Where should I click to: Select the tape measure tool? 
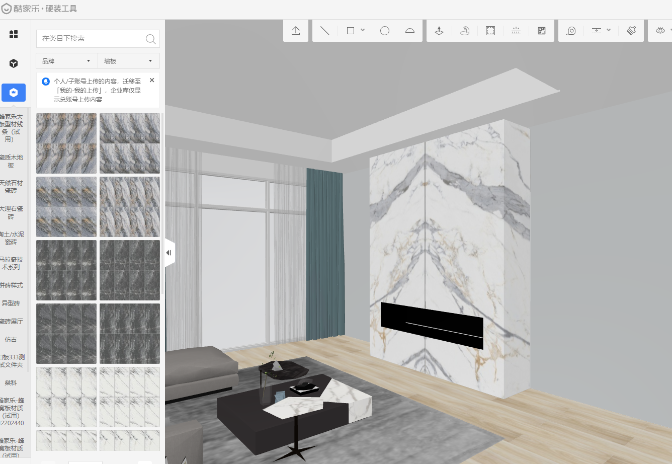pos(571,31)
